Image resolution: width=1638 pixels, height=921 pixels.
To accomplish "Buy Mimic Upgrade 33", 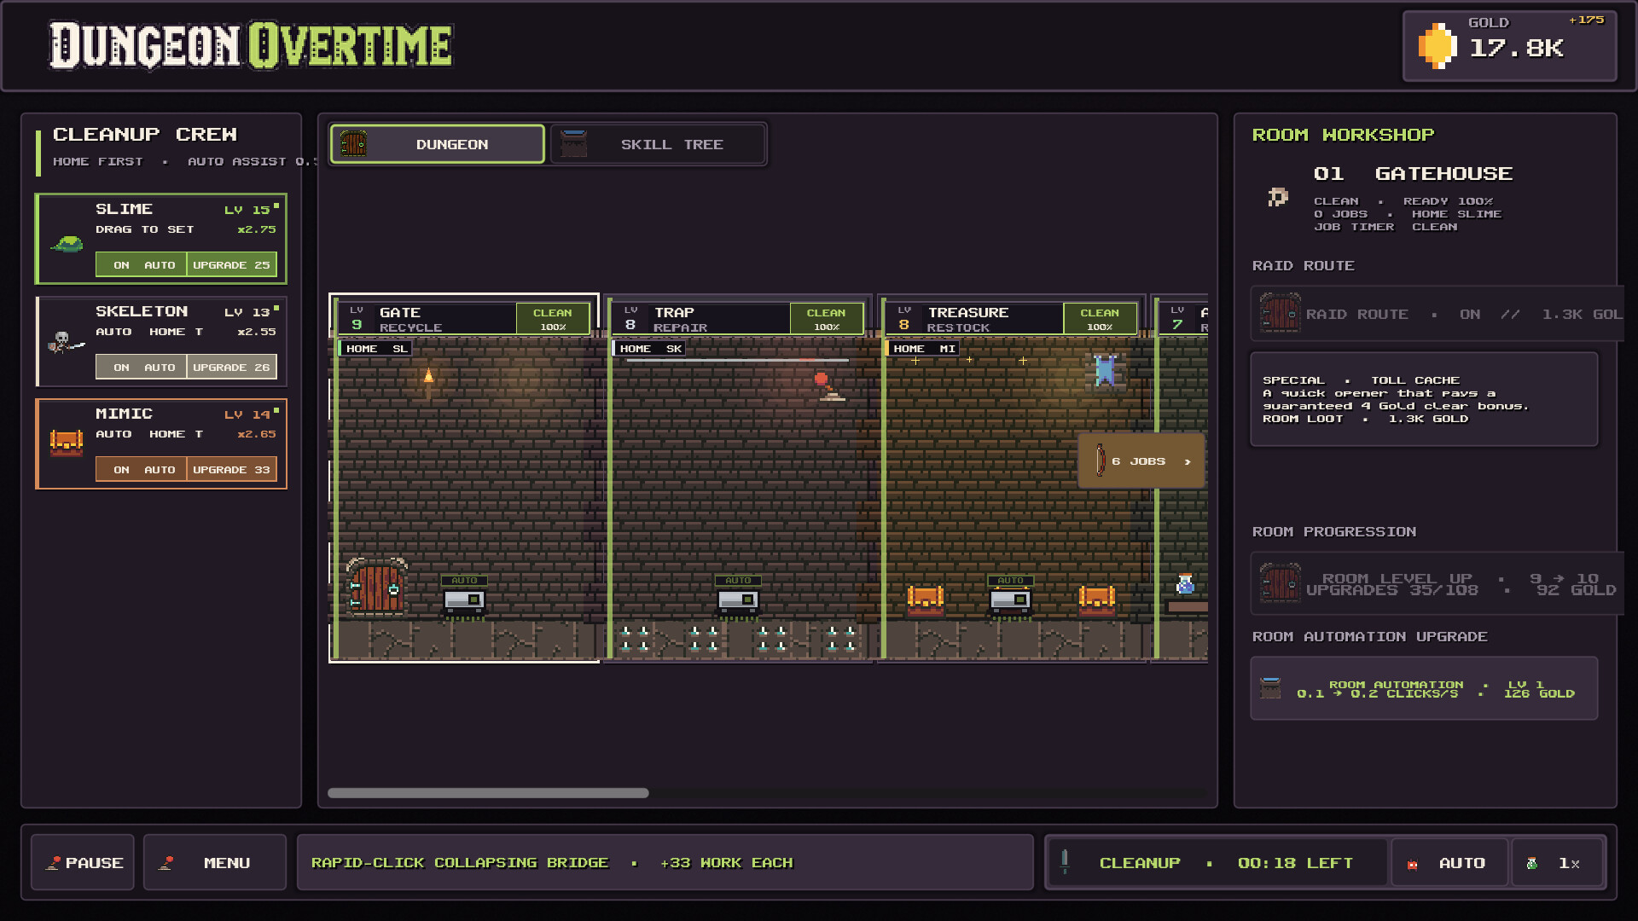I will (x=232, y=470).
